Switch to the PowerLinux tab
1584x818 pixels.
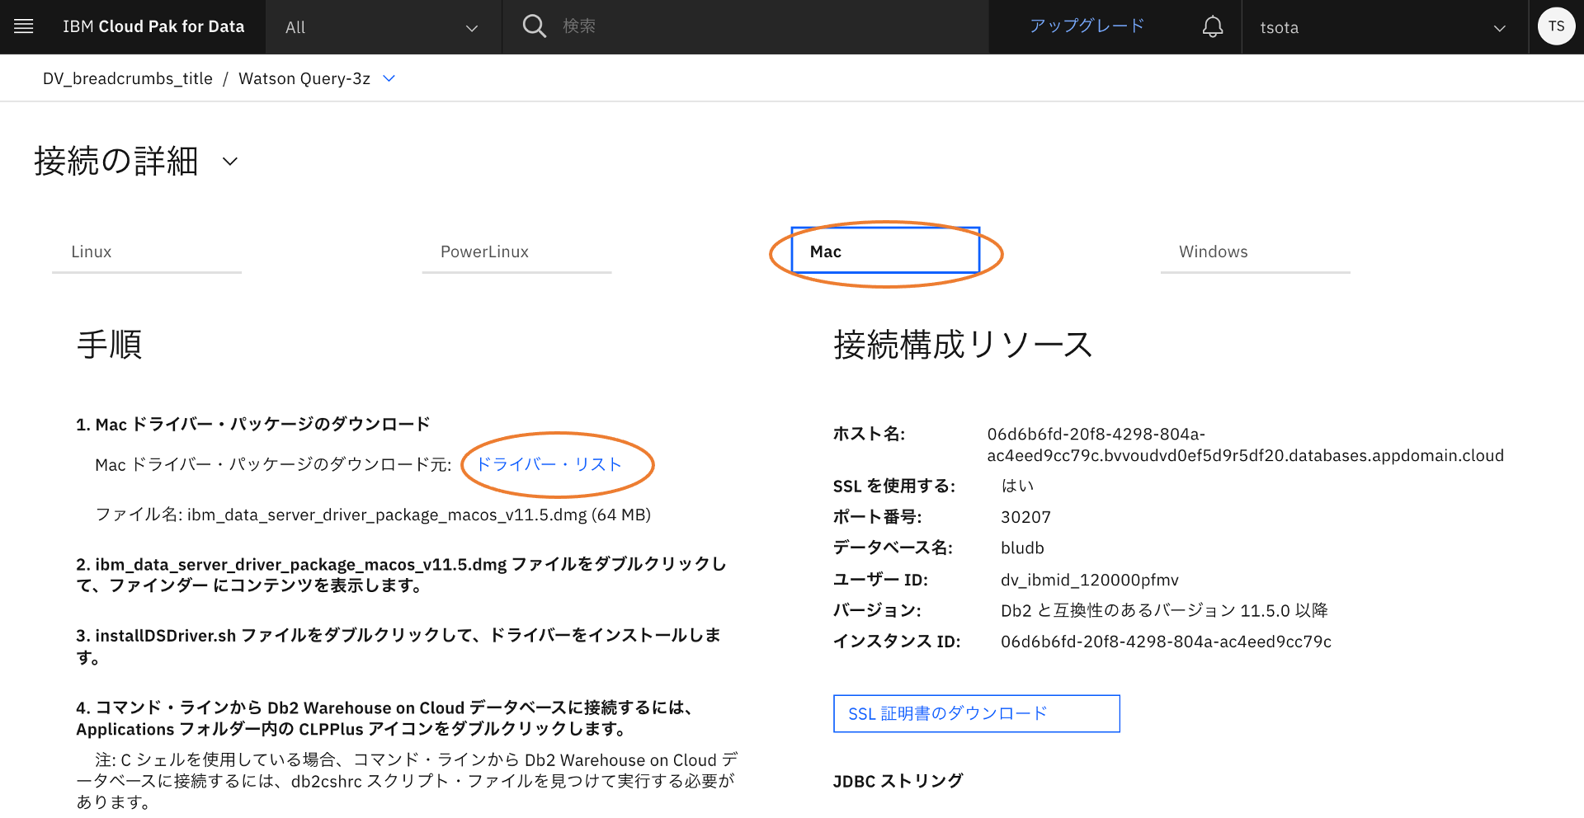tap(516, 252)
